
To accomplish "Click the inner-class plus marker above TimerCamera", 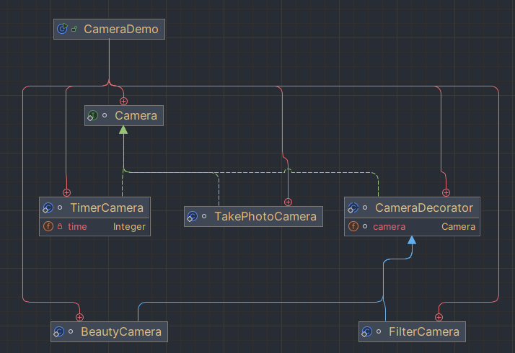I will [x=66, y=192].
